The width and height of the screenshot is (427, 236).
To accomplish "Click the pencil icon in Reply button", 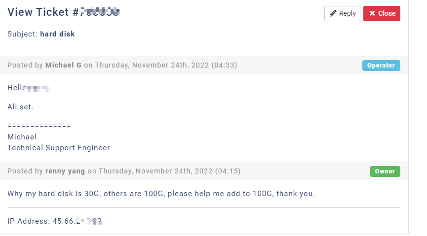I will (333, 14).
